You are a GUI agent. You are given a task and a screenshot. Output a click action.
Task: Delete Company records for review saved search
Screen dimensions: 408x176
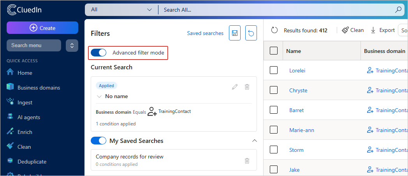247,161
